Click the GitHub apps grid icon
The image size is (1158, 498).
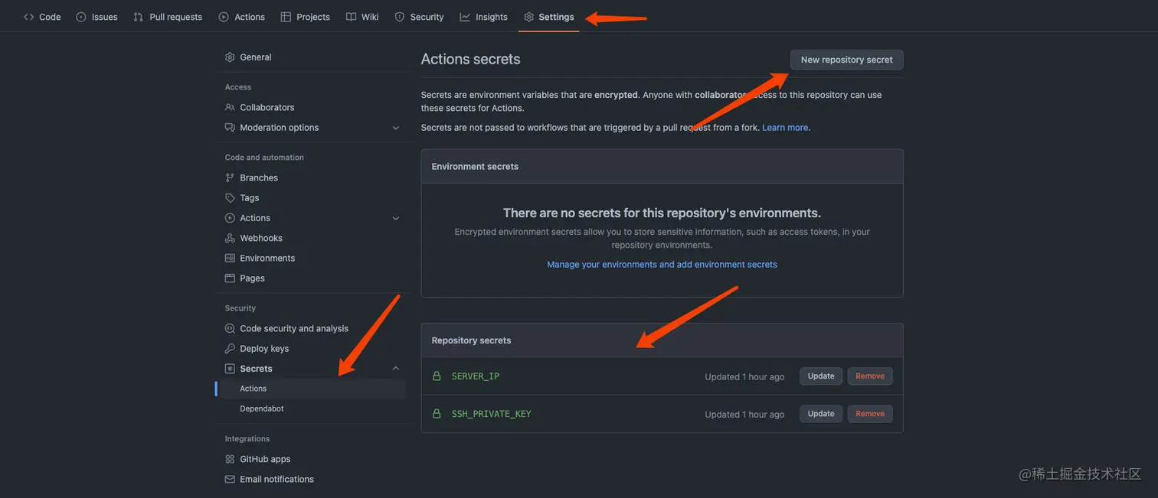click(x=230, y=460)
